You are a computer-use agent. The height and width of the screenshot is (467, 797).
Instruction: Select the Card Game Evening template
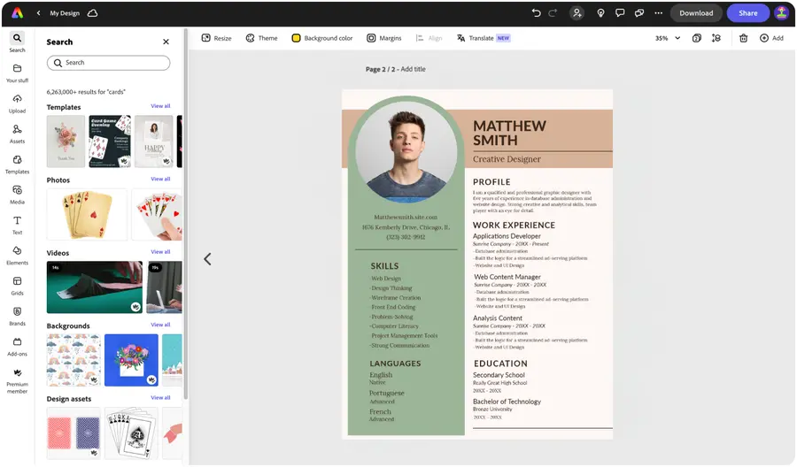[110, 142]
